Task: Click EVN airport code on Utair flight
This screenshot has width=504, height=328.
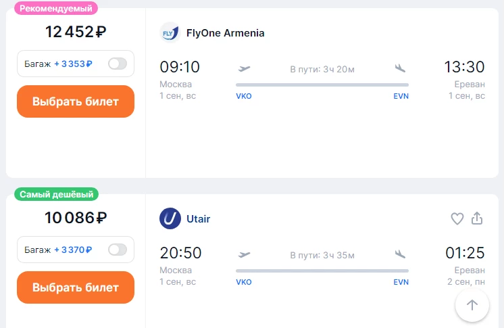Action: click(x=401, y=282)
